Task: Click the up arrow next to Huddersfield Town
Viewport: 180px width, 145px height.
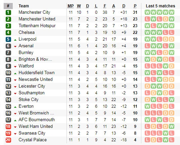Action: click(x=15, y=73)
